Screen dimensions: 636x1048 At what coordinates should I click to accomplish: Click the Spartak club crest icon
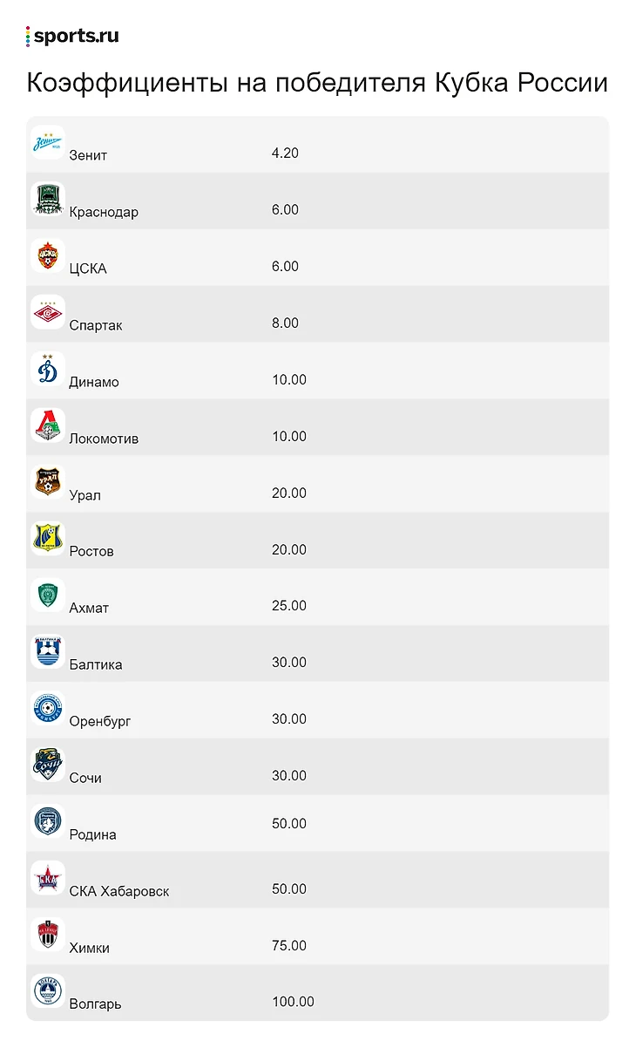point(48,312)
